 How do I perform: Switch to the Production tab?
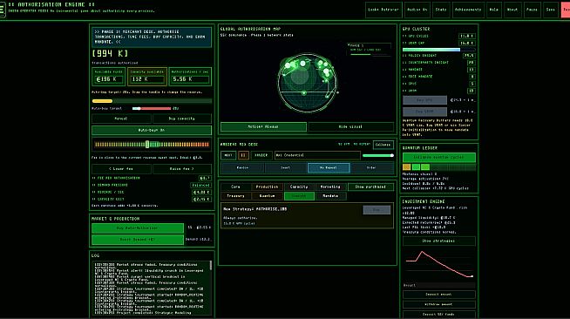[x=268, y=187]
